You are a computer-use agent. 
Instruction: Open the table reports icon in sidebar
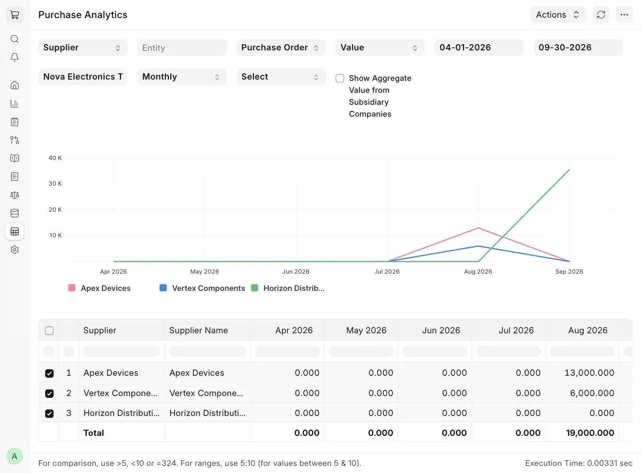[x=15, y=232]
